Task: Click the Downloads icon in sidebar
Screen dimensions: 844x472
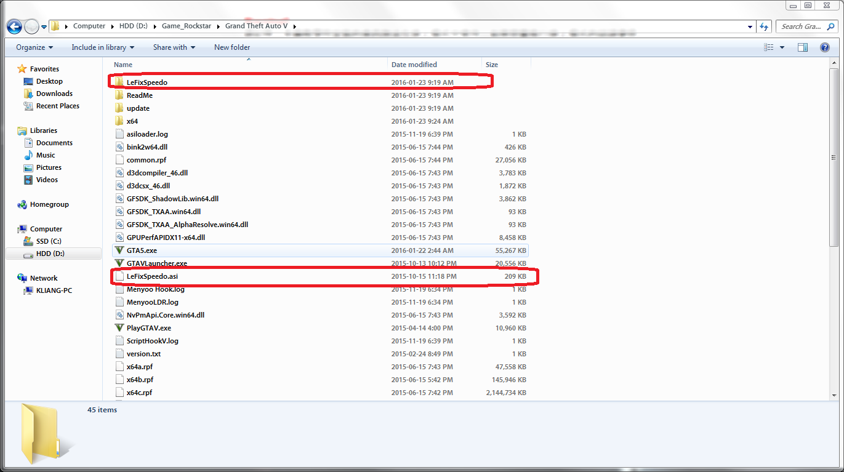Action: [x=28, y=94]
